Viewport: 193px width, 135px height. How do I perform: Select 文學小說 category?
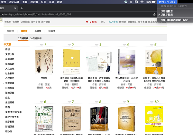pyautogui.click(x=10, y=54)
